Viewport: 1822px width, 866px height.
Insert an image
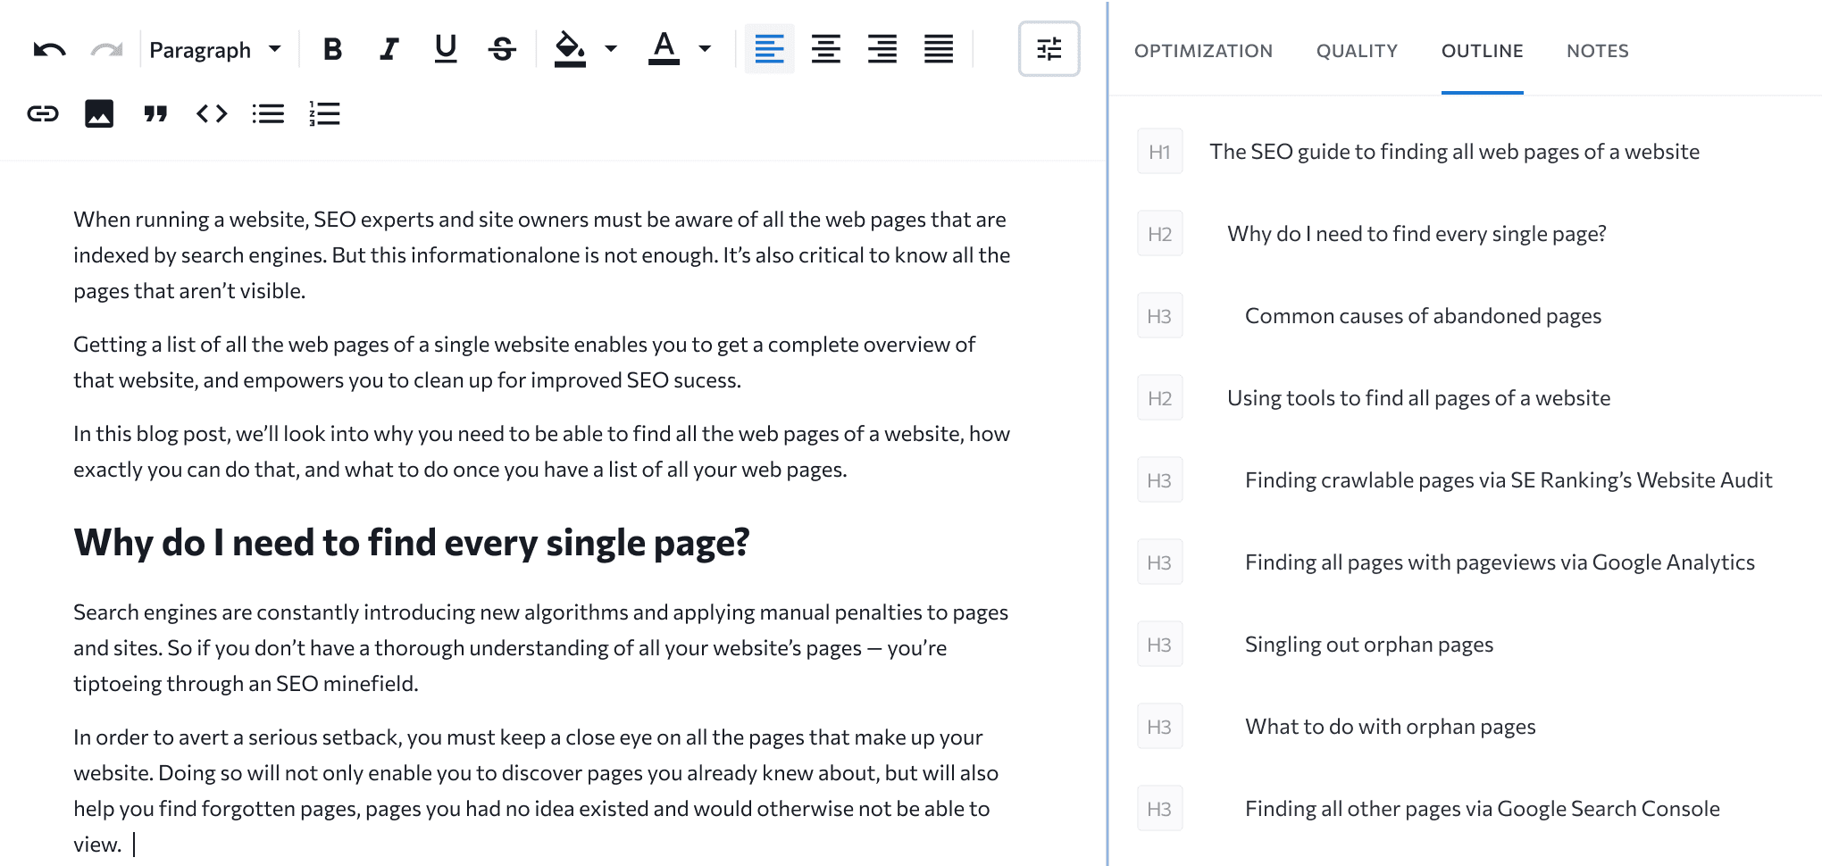99,113
